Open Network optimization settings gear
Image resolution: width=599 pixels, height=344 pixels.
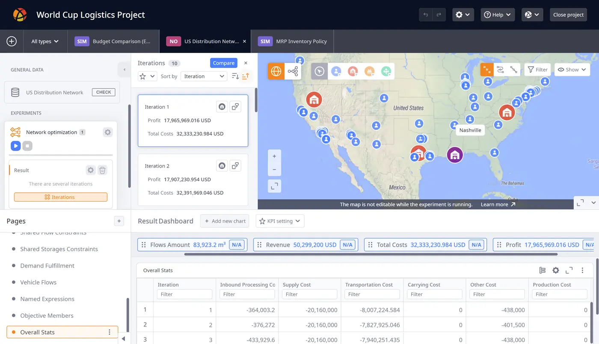(x=108, y=132)
